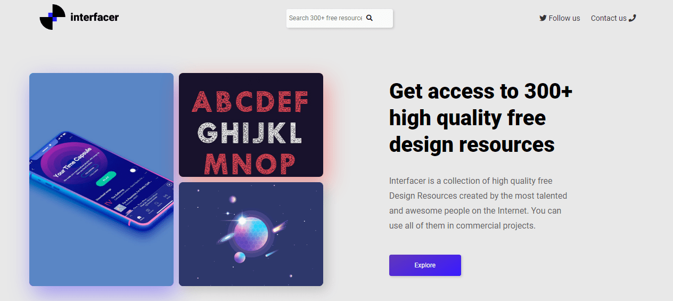Viewport: 673px width, 301px height.
Task: Click the white GHIJKL letter row
Action: tap(250, 133)
